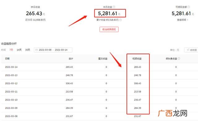Click the date cell 2021-03-13

[x=11, y=75]
